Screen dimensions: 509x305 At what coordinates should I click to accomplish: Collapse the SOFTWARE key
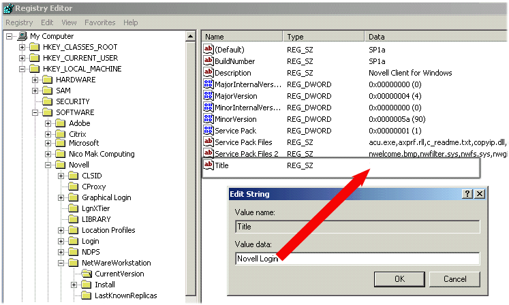(x=35, y=112)
